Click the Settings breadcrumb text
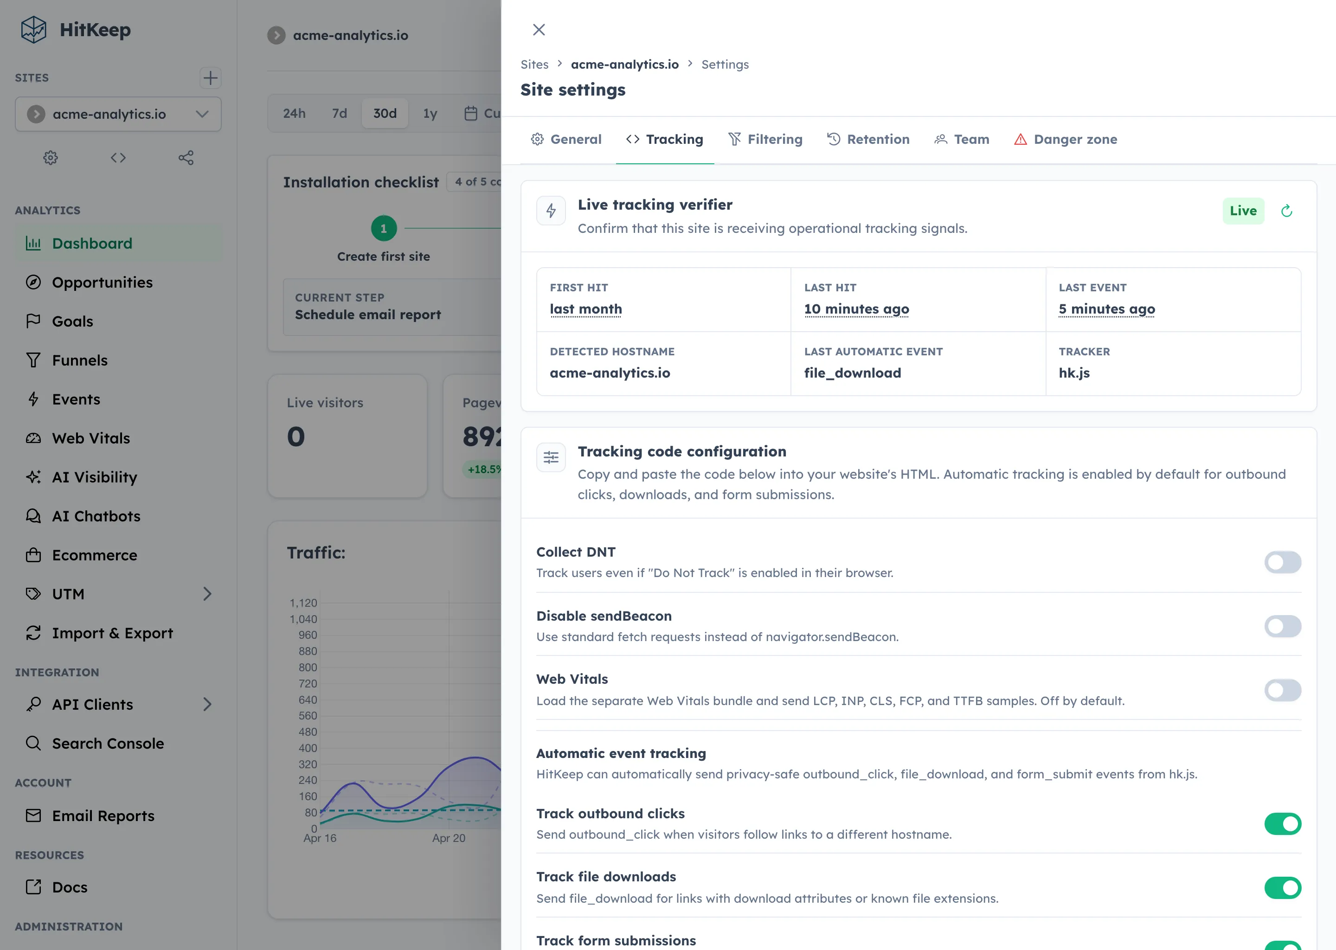 725,64
